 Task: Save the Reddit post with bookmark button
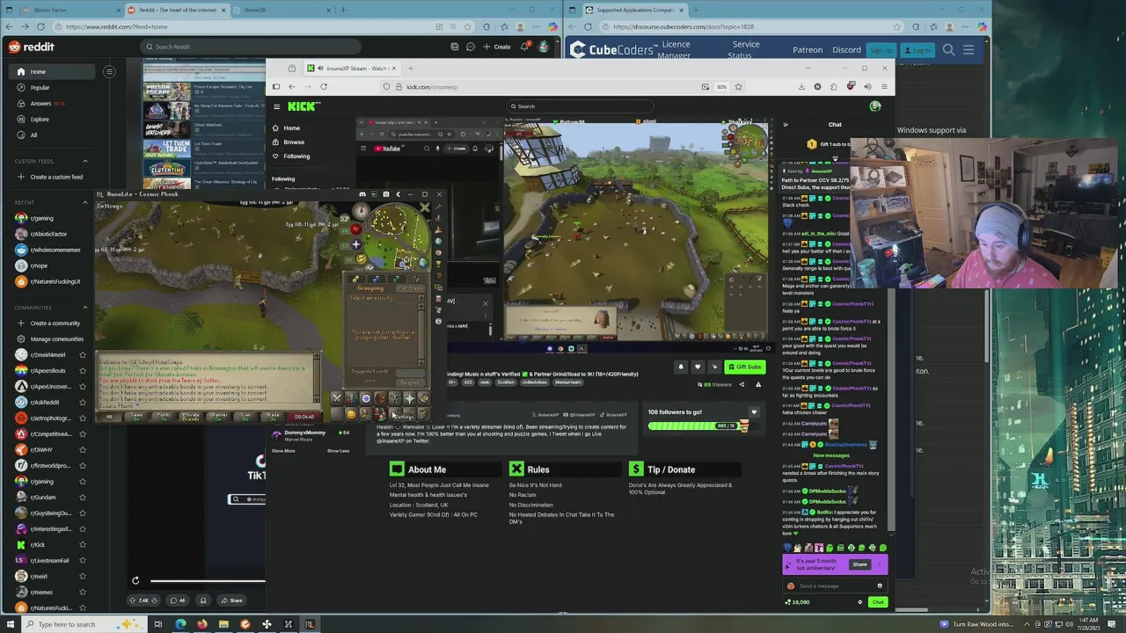[203, 600]
